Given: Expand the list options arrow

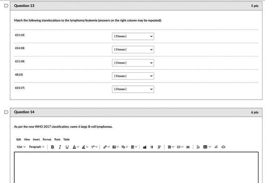Looking at the screenshot, I should (182, 147).
